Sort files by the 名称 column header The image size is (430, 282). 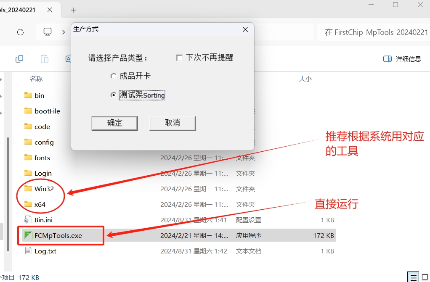coord(36,79)
